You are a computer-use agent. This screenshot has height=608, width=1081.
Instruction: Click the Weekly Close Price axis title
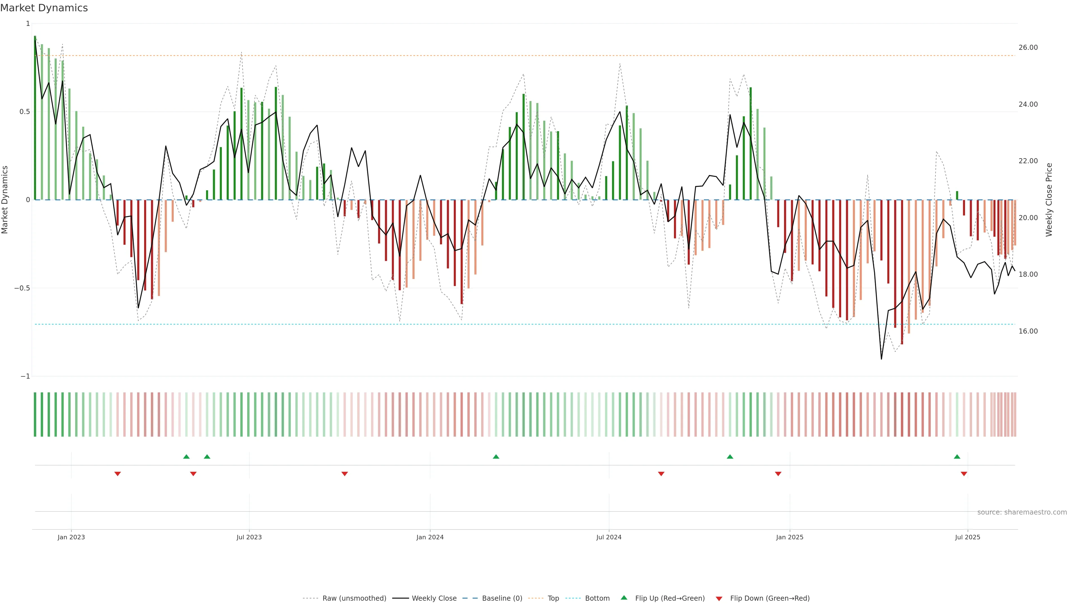click(1049, 200)
